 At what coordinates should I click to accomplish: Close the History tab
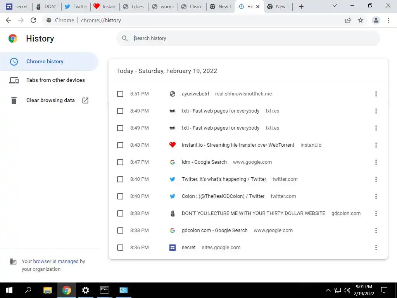(x=258, y=7)
